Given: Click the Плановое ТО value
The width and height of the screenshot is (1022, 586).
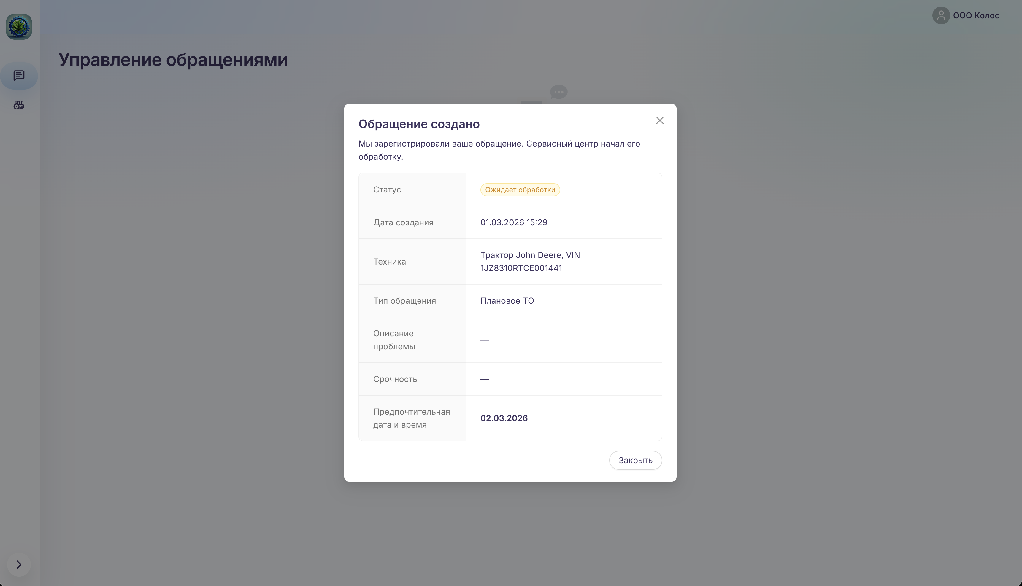Looking at the screenshot, I should point(507,301).
